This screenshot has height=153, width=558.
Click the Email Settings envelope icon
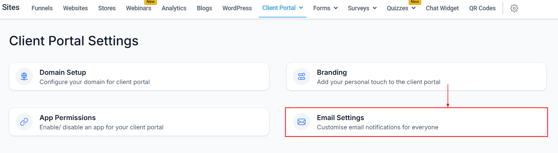[302, 122]
